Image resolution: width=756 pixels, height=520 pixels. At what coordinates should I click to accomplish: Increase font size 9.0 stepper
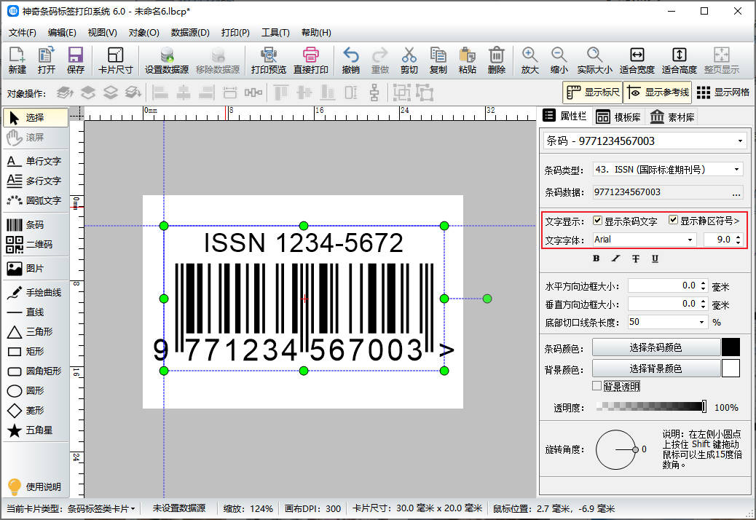[x=739, y=237]
